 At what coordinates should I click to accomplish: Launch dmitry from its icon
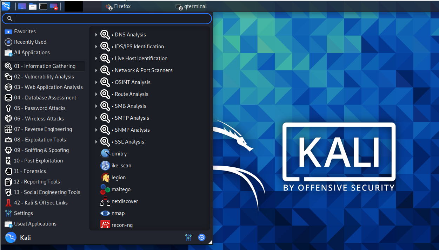click(105, 153)
